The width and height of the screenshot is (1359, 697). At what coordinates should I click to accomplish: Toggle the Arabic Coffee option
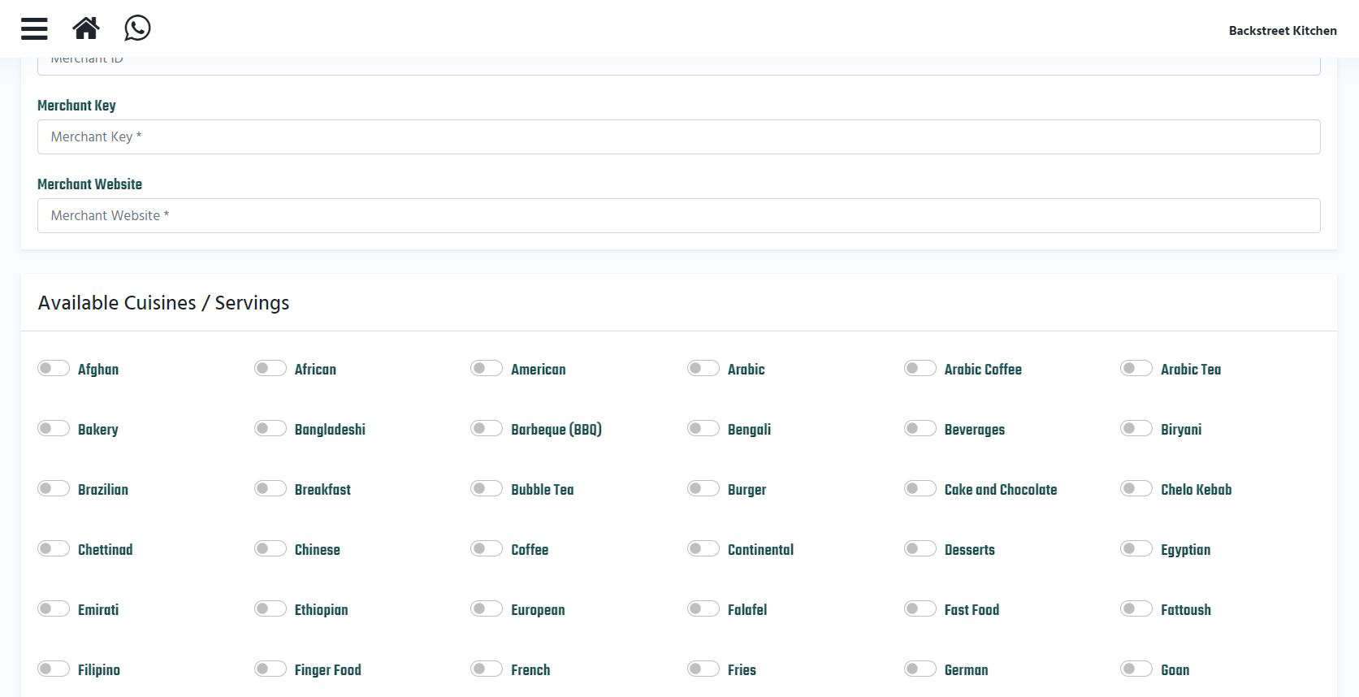point(920,369)
